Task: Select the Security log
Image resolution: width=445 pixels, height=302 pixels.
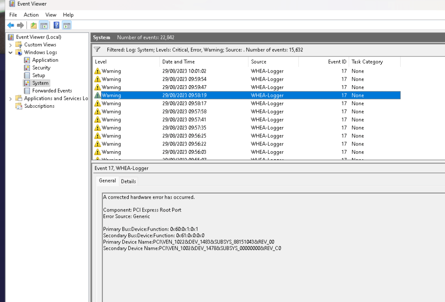Action: (41, 68)
